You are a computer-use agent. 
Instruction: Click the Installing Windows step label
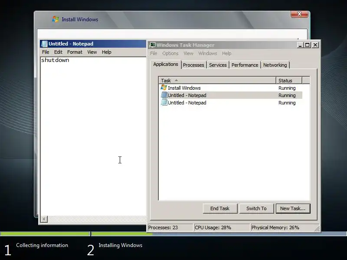click(x=121, y=245)
